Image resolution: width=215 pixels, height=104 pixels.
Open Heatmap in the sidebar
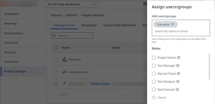tap(24, 24)
